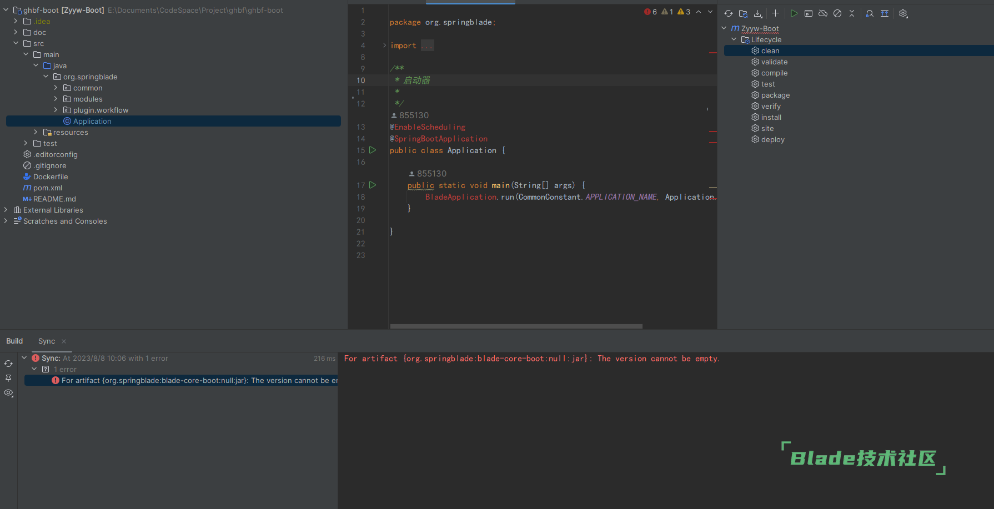The height and width of the screenshot is (509, 994).
Task: Collapse the ghbf-boot project root
Action: coord(6,10)
